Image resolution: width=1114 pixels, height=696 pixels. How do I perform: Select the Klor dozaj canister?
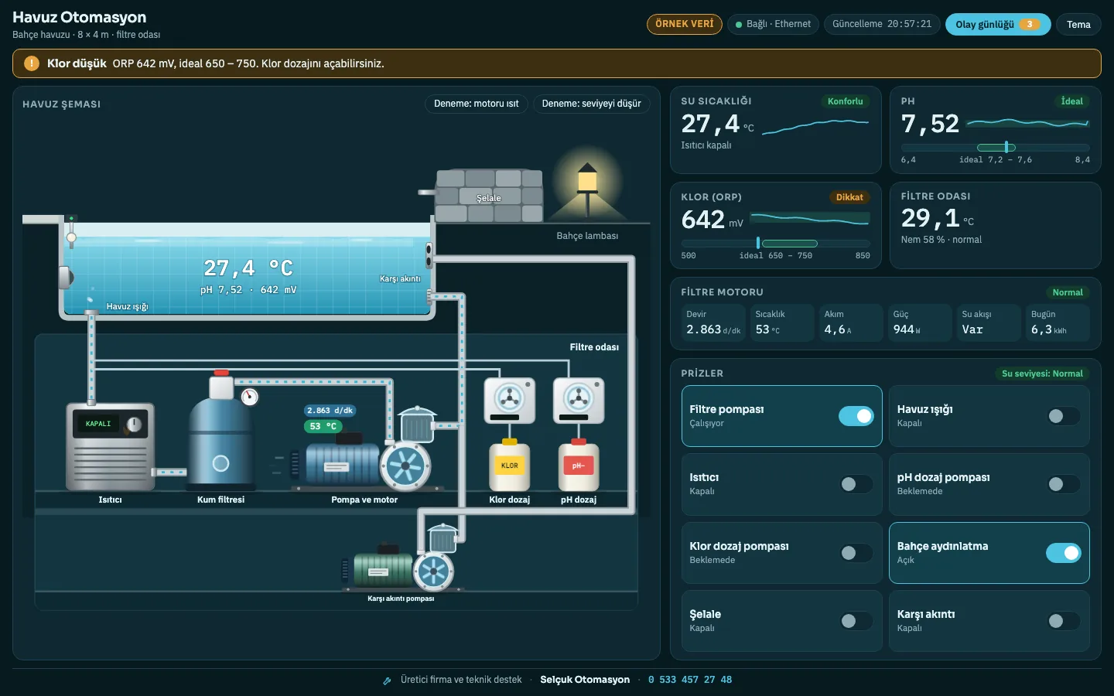click(x=509, y=465)
